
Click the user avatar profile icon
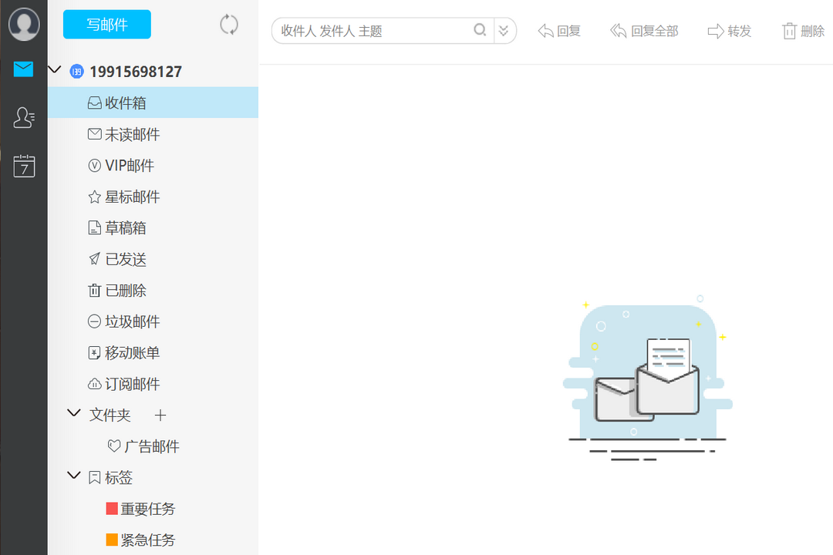pyautogui.click(x=24, y=25)
